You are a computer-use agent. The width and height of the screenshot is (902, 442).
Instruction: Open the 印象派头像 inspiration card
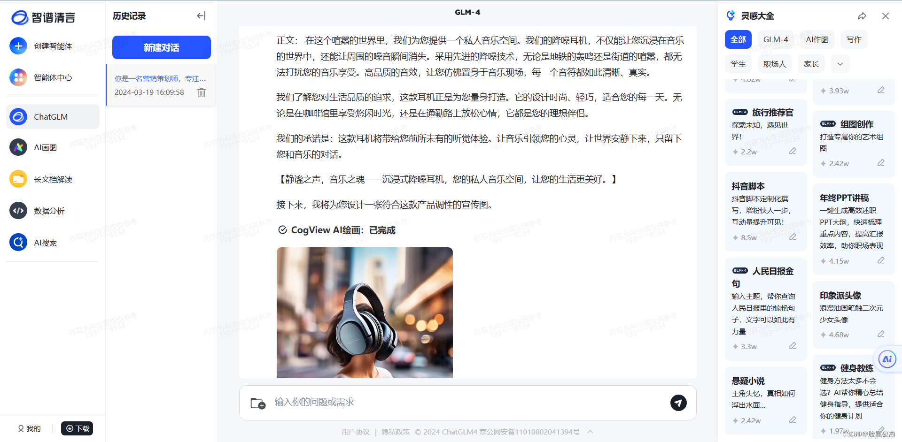click(x=854, y=315)
